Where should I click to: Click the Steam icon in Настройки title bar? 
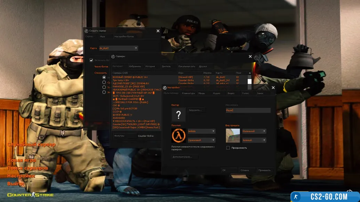[x=165, y=88]
